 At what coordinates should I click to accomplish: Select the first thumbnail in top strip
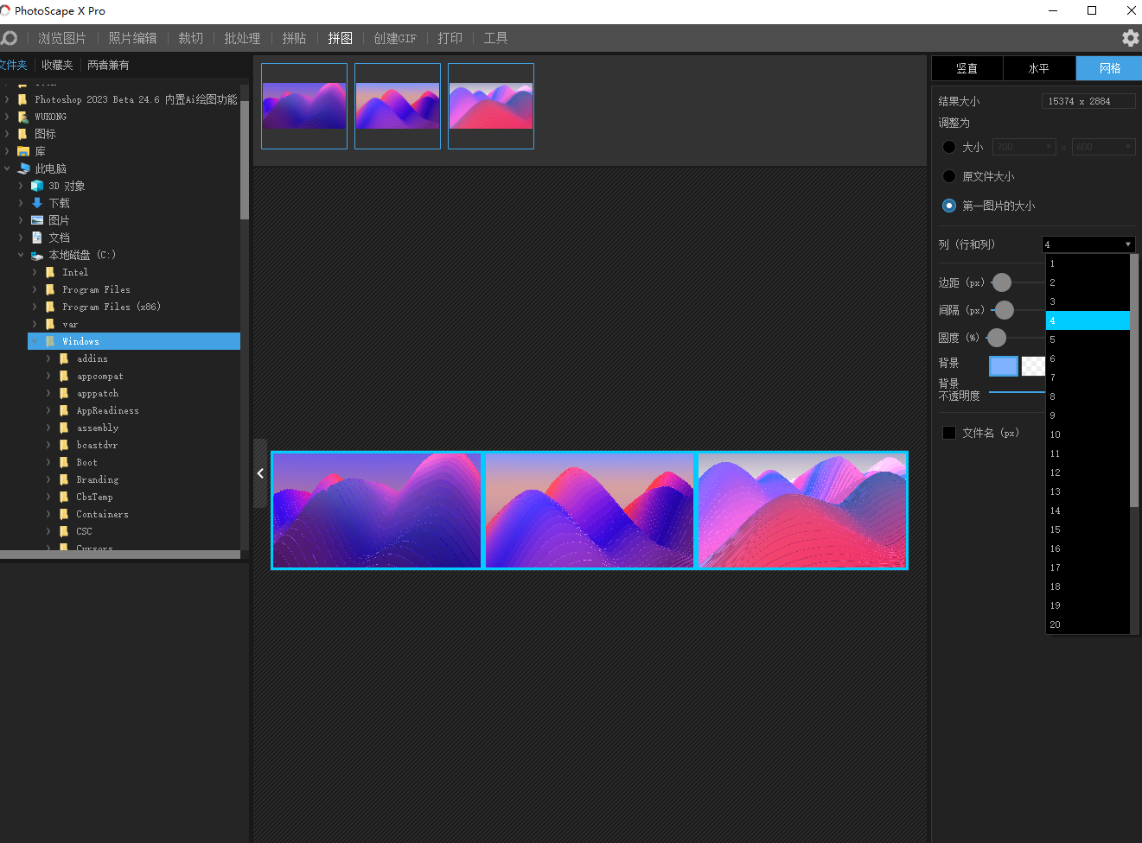[304, 106]
